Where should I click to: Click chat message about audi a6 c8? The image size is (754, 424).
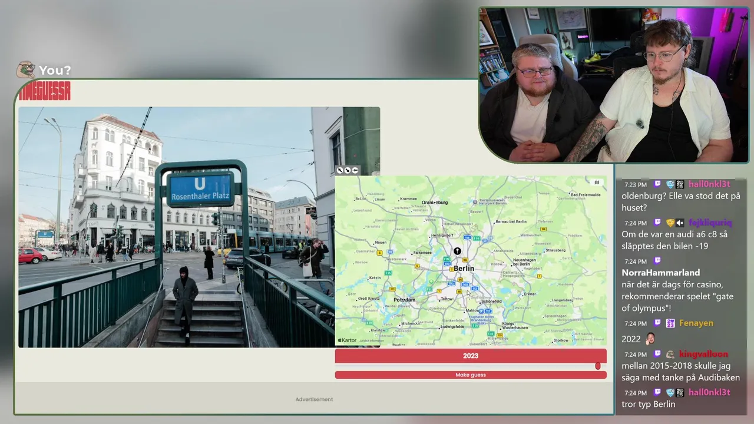click(674, 240)
